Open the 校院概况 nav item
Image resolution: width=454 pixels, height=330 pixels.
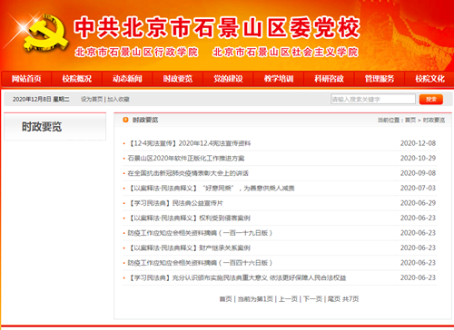(77, 79)
